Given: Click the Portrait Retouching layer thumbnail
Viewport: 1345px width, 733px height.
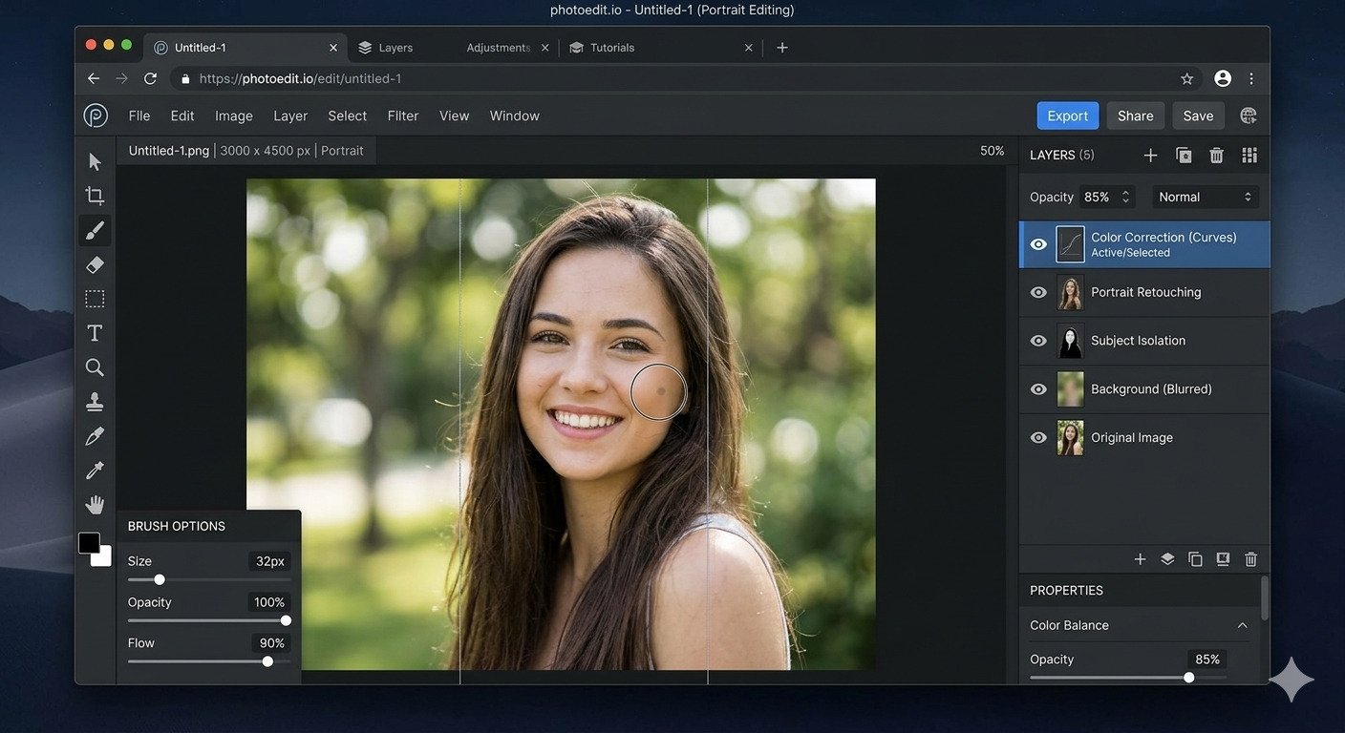Looking at the screenshot, I should [x=1070, y=293].
